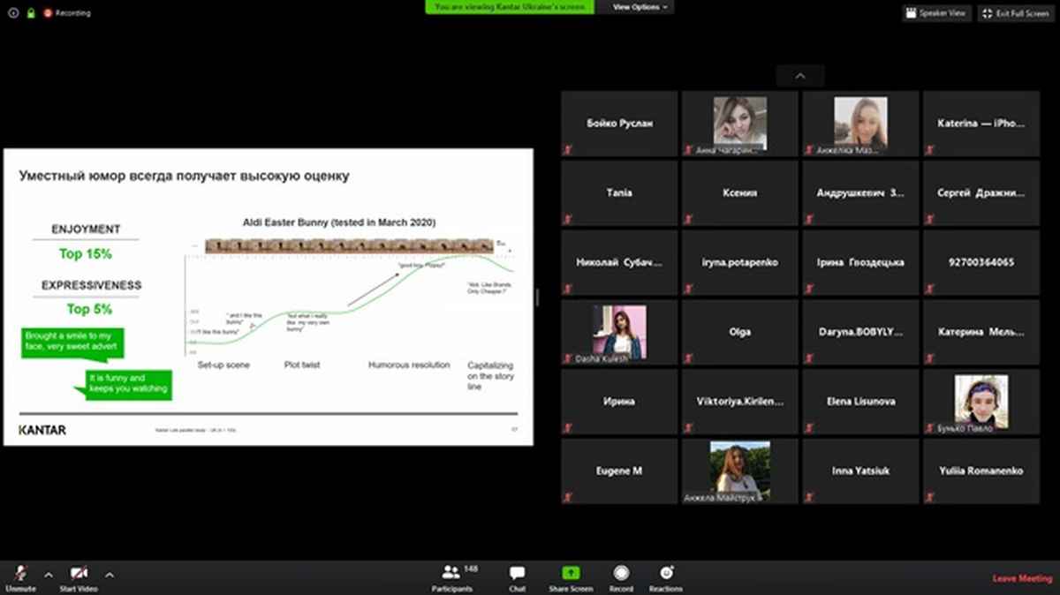
Task: Click Leave Meeting
Action: point(1022,578)
